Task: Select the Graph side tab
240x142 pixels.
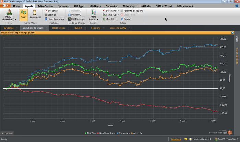Action: (237, 38)
